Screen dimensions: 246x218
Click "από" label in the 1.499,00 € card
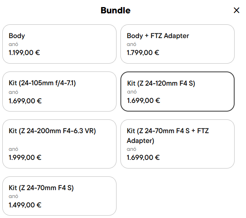pyautogui.click(x=13, y=196)
